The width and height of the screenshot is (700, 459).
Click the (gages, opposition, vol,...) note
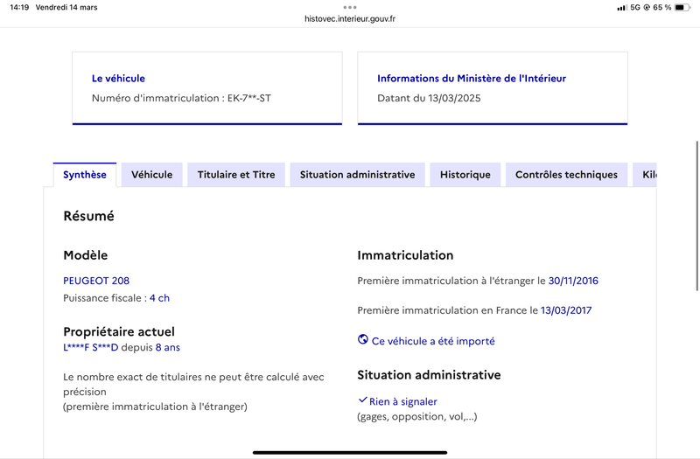click(417, 417)
